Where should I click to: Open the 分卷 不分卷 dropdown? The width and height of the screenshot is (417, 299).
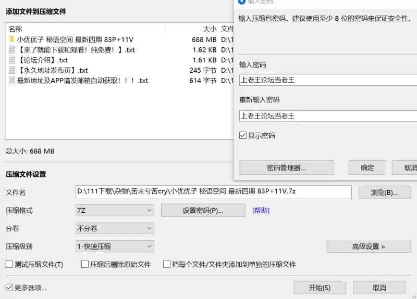coord(115,228)
